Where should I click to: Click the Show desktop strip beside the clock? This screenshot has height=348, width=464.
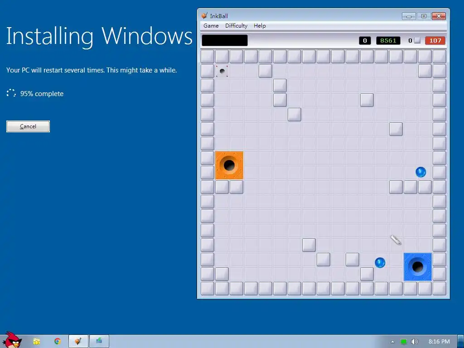460,342
